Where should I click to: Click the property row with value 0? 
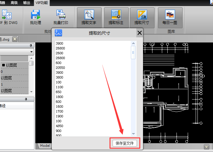pyautogui.click(x=14, y=72)
